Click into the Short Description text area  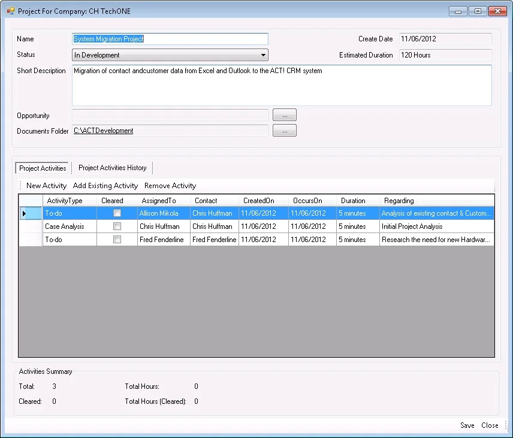tap(282, 85)
